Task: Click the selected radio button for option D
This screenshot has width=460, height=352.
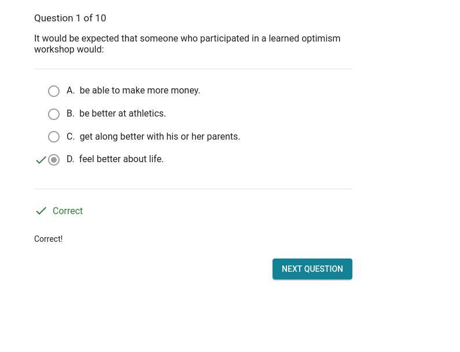Action: [54, 160]
